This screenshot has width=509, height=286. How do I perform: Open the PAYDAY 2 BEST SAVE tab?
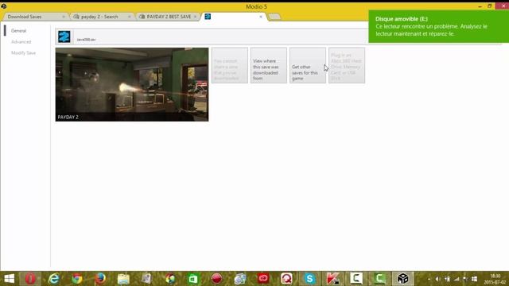[168, 17]
